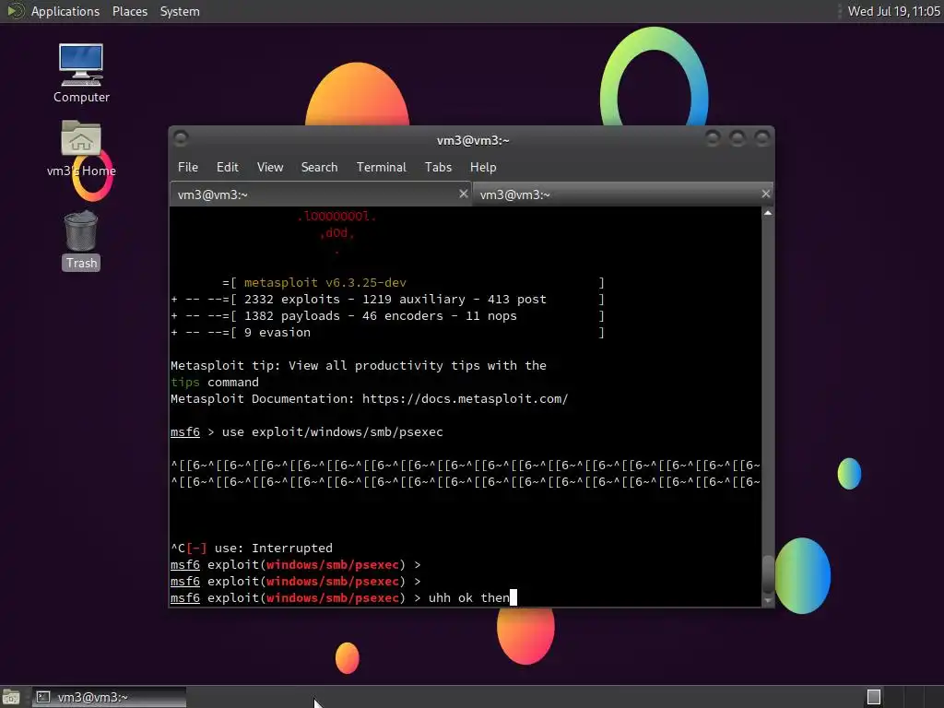Viewport: 944px width, 708px height.
Task: Click the 'uhh ok then' typed text
Action: (x=468, y=597)
